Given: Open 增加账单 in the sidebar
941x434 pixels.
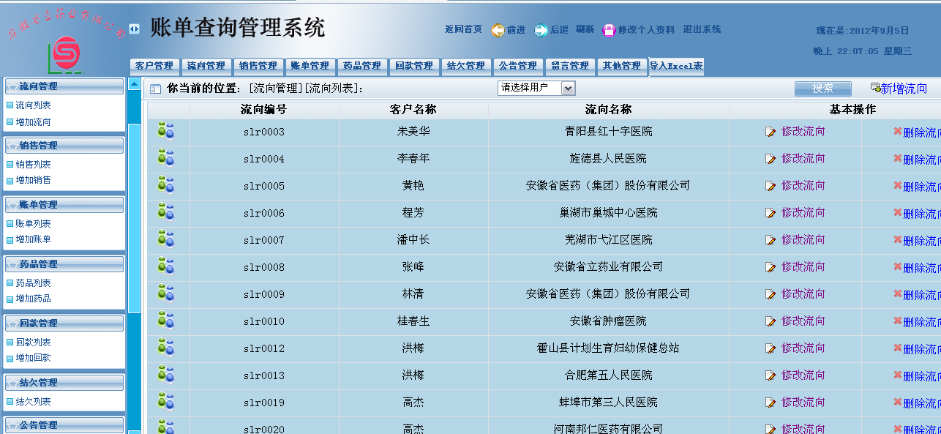Looking at the screenshot, I should click(34, 239).
